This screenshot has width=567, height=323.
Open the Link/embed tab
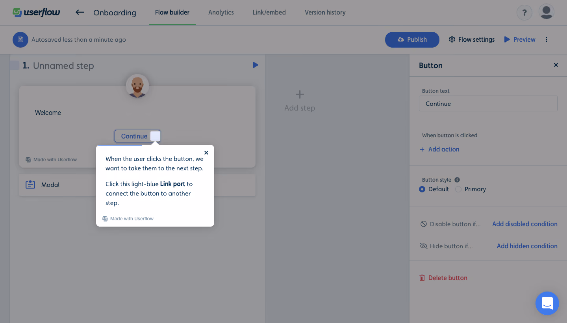pos(269,13)
